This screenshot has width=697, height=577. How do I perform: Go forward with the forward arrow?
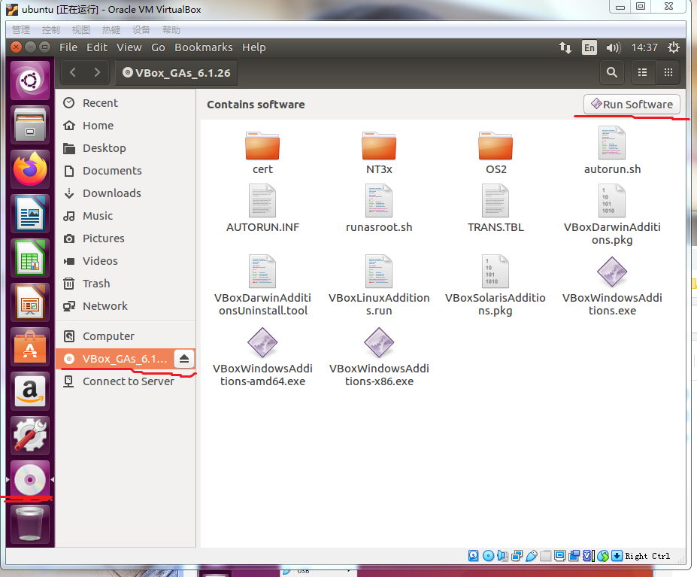coord(97,72)
